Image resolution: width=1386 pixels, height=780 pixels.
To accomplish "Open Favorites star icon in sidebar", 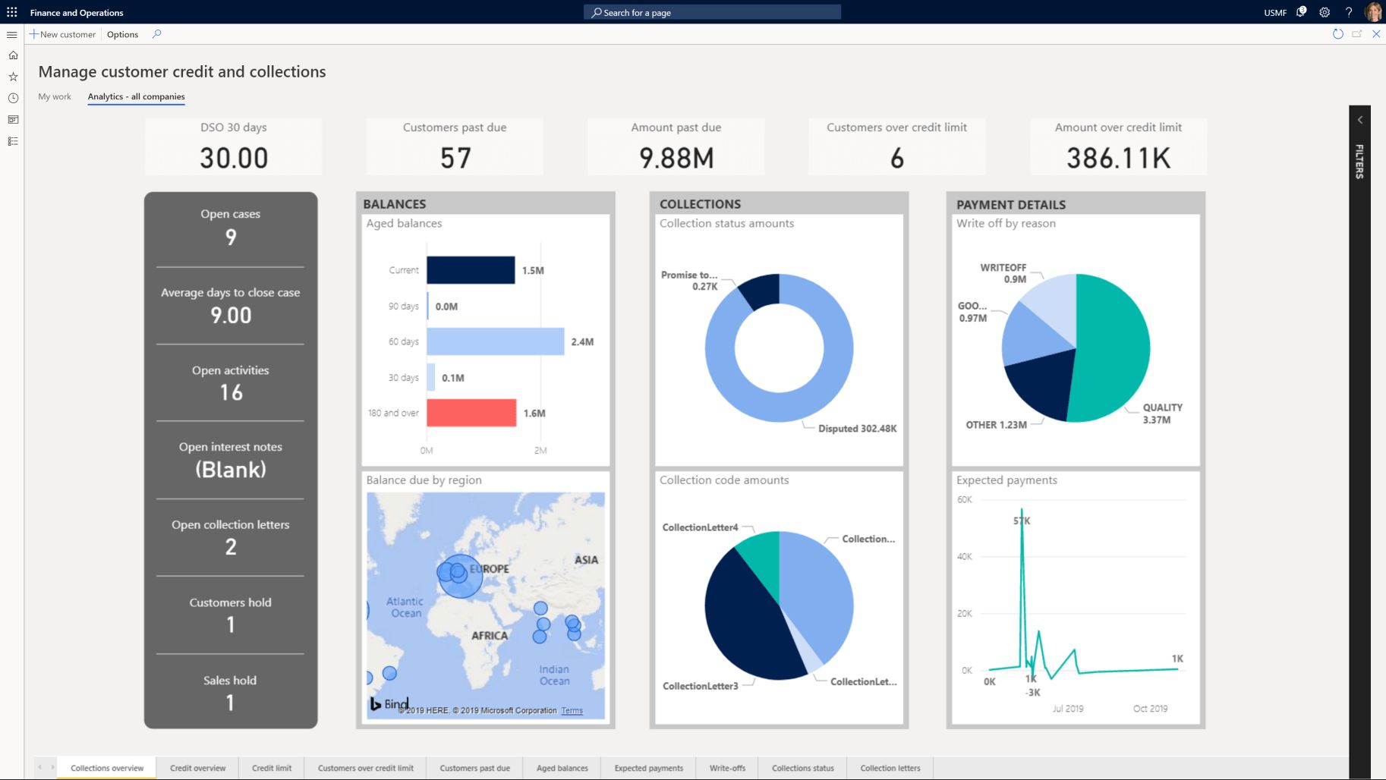I will click(13, 77).
